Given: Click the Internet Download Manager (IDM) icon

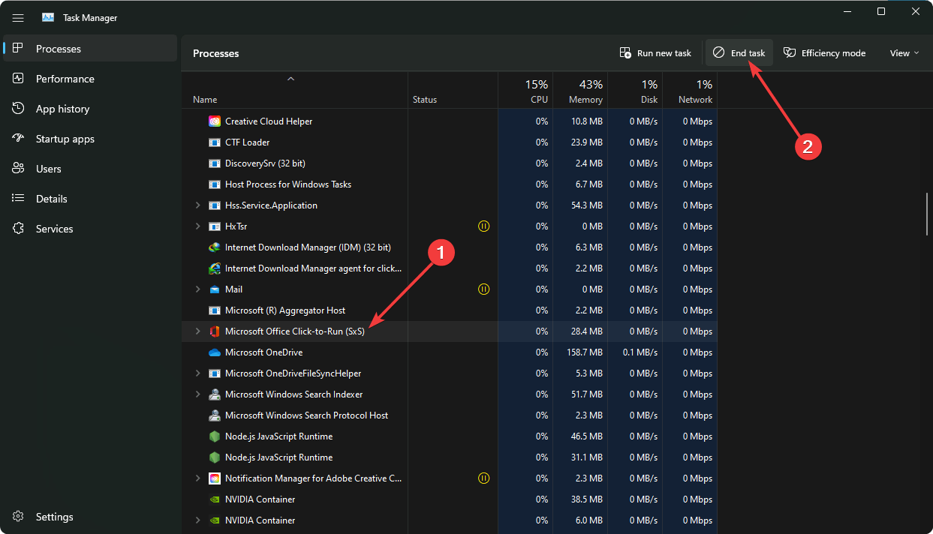Looking at the screenshot, I should coord(214,247).
